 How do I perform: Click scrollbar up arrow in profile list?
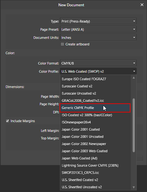(134, 78)
